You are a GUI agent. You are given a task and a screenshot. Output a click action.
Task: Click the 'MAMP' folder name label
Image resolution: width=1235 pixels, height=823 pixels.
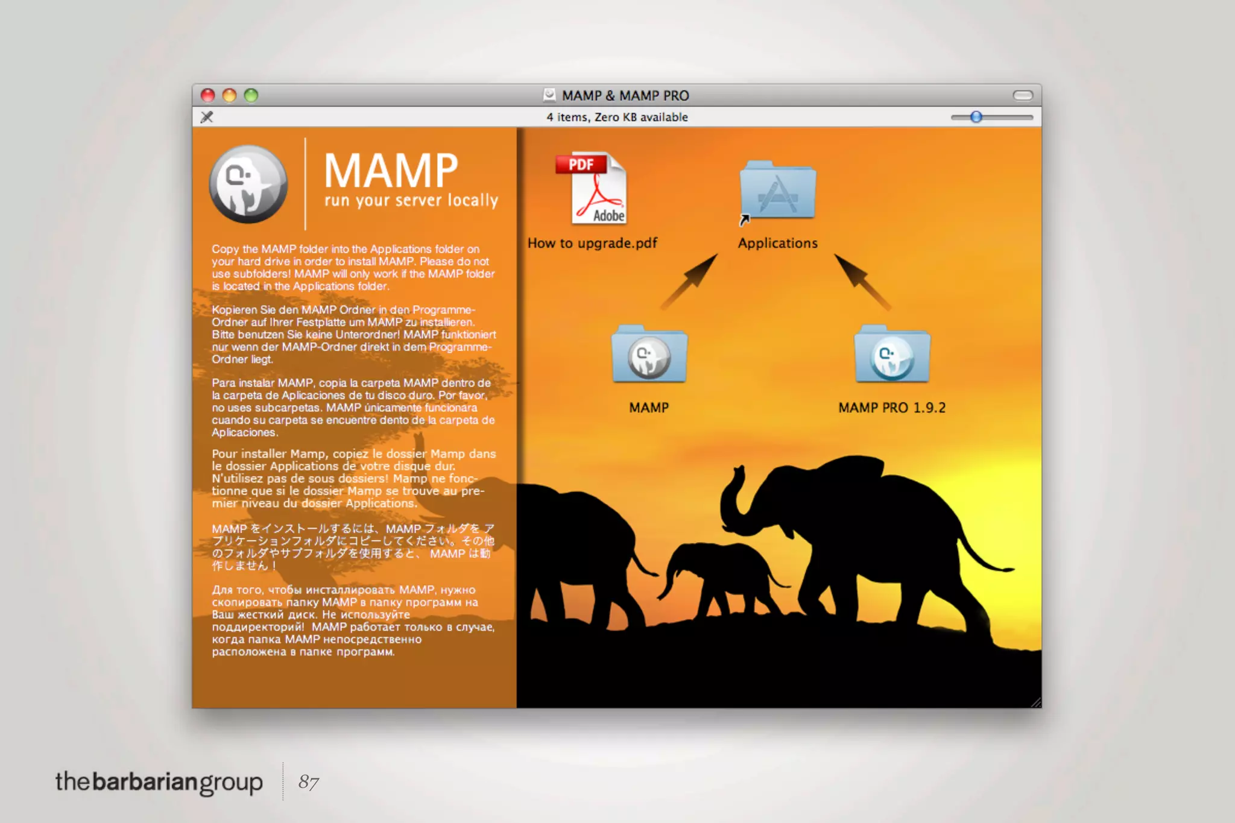click(x=649, y=408)
